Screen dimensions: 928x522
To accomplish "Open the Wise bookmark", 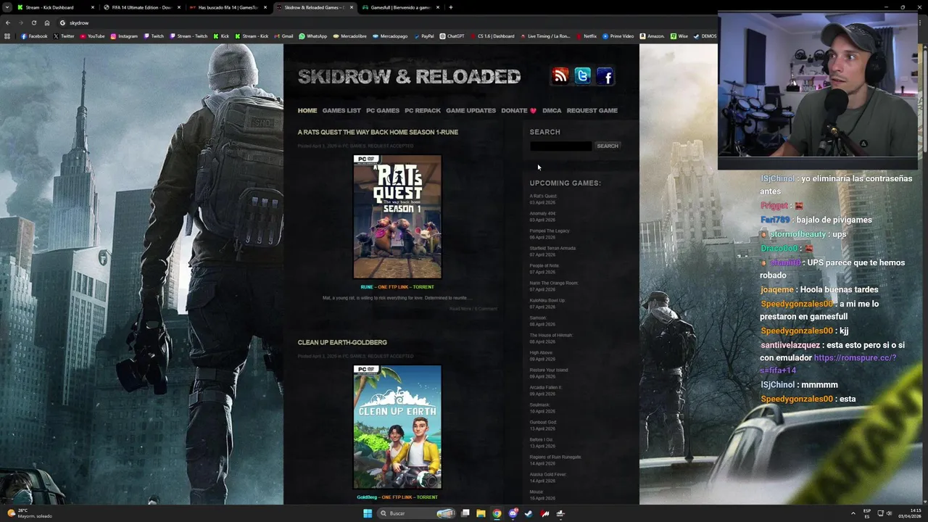I will tap(679, 36).
